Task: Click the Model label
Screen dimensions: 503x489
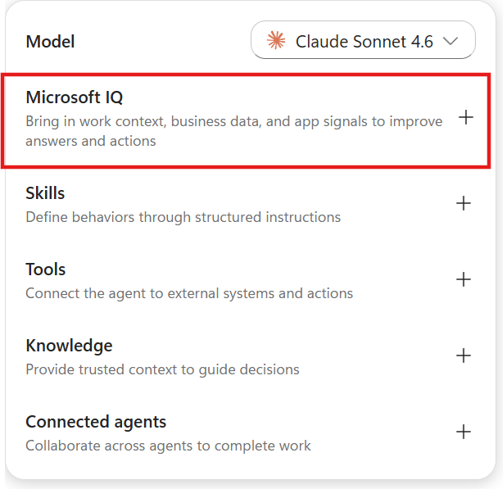Action: [x=50, y=42]
